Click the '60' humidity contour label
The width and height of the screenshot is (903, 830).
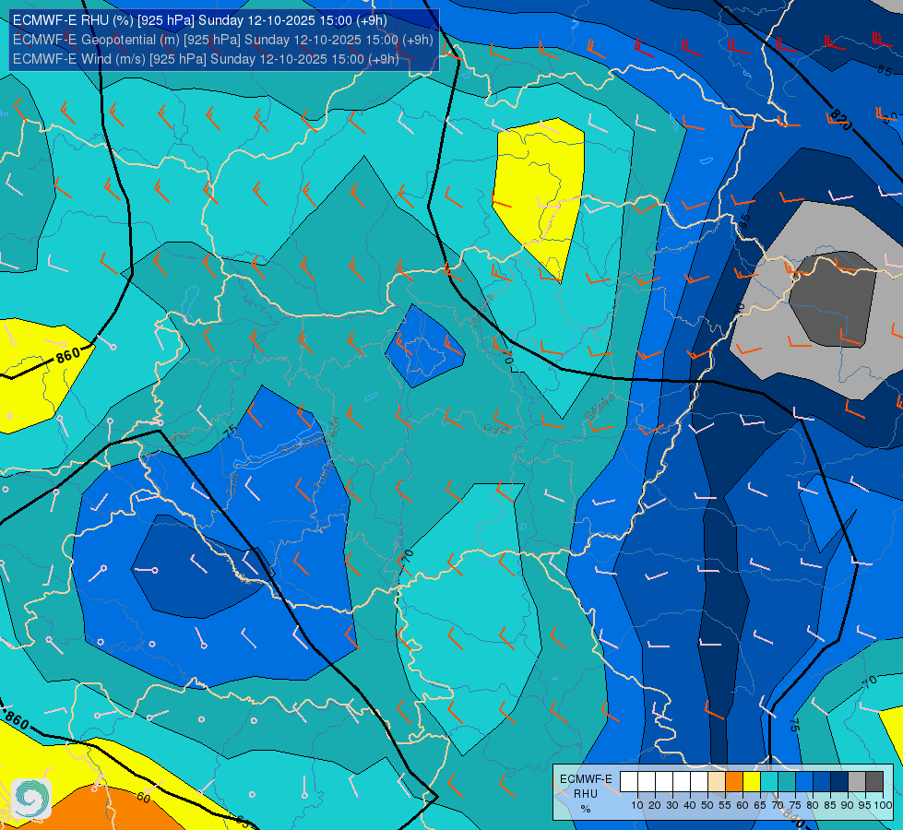point(143,797)
